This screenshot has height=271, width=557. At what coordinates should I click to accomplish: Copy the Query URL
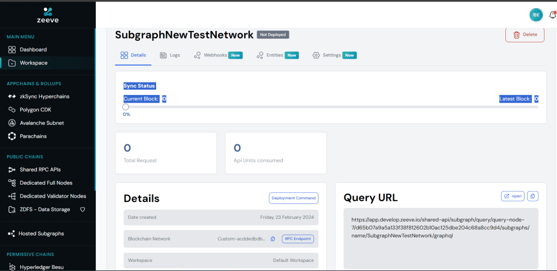tap(533, 196)
